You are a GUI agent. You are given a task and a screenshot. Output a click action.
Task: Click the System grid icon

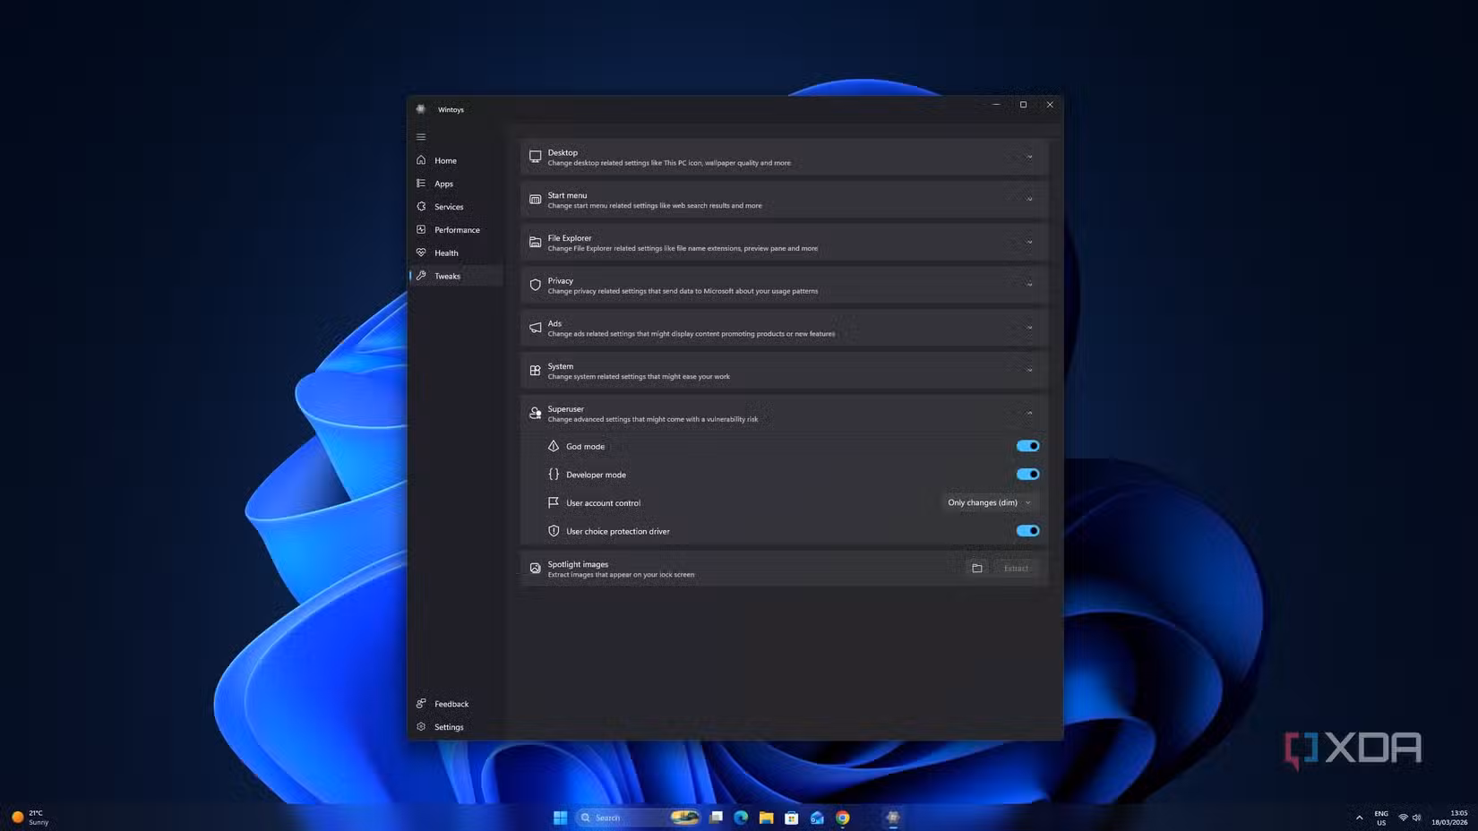click(x=535, y=371)
